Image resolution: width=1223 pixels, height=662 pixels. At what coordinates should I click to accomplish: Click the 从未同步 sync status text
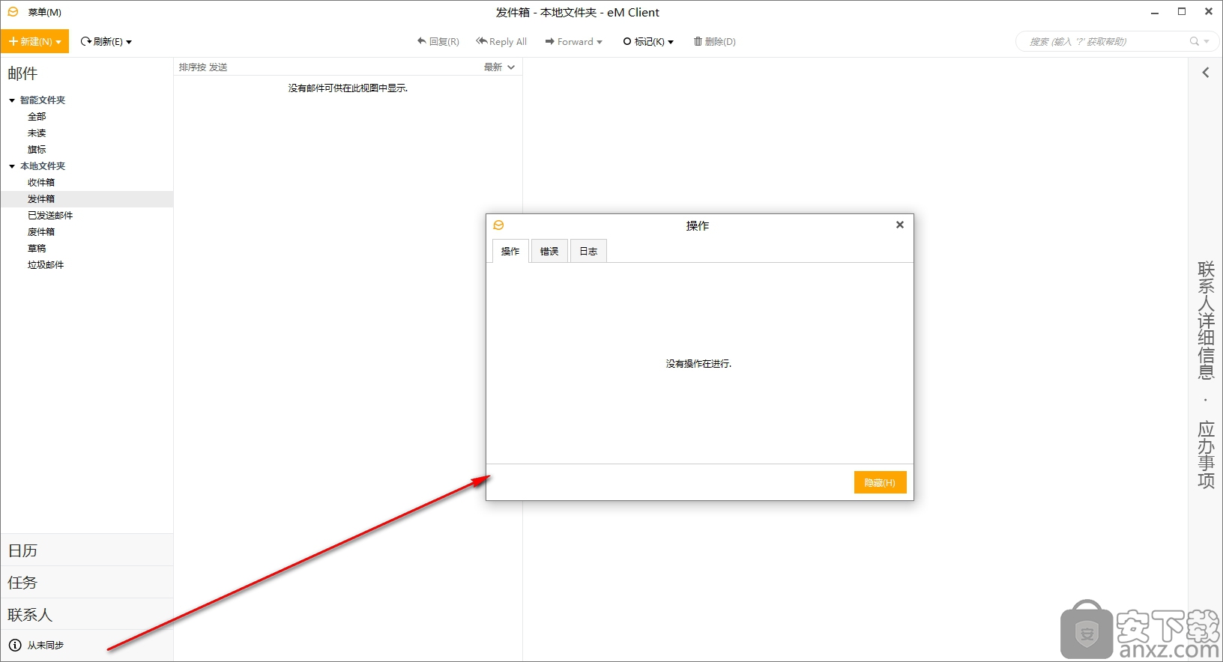coord(46,645)
